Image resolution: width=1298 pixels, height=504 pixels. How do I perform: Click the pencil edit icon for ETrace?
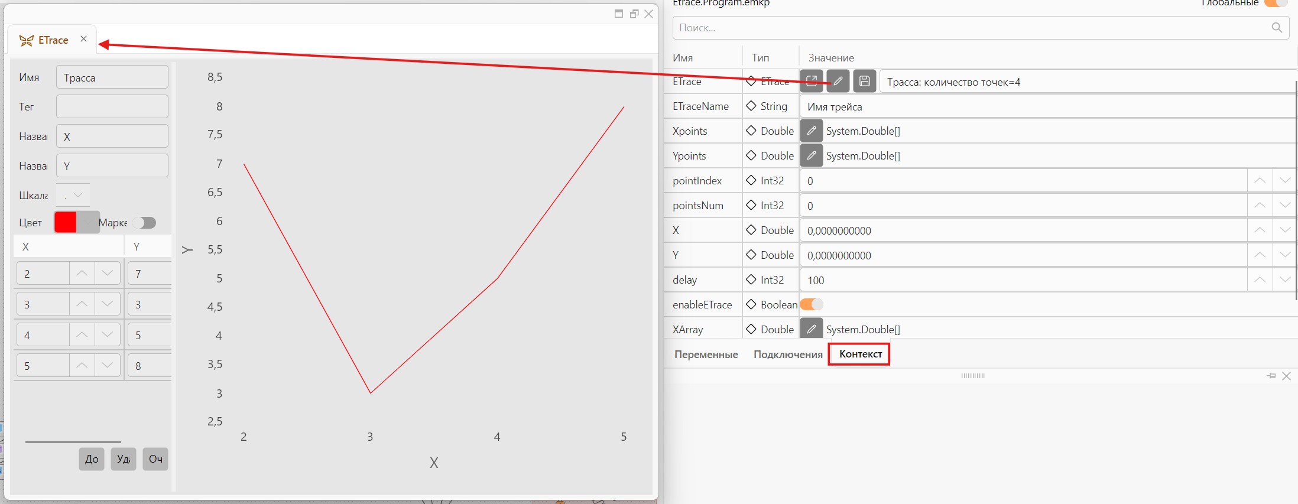pyautogui.click(x=838, y=81)
